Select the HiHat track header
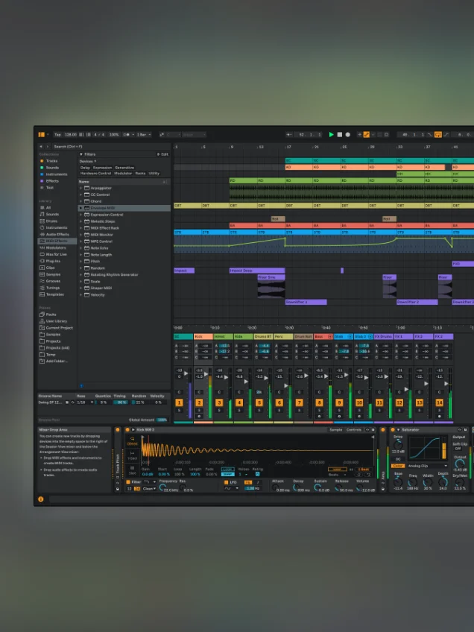474x632 pixels. pos(224,337)
